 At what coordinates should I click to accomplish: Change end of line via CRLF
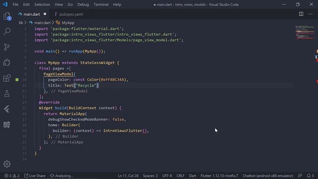pyautogui.click(x=180, y=176)
